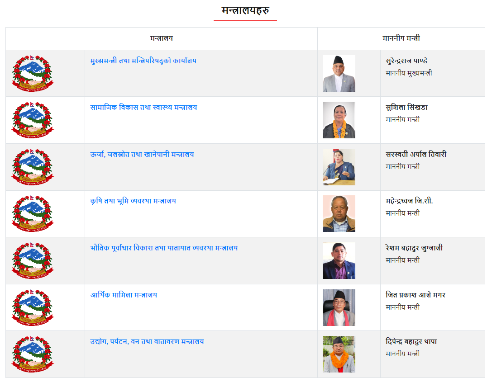Image resolution: width=492 pixels, height=382 pixels.
Task: Navigate to उद्योग, पर्यटन, वन तथा वातावरण मन्त्रालय
Action: pos(147,342)
